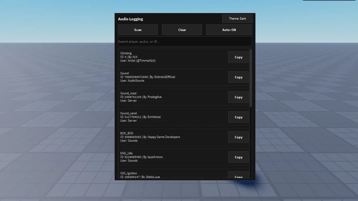Select the Sound_road entry title
The width and height of the screenshot is (358, 201).
(x=128, y=93)
